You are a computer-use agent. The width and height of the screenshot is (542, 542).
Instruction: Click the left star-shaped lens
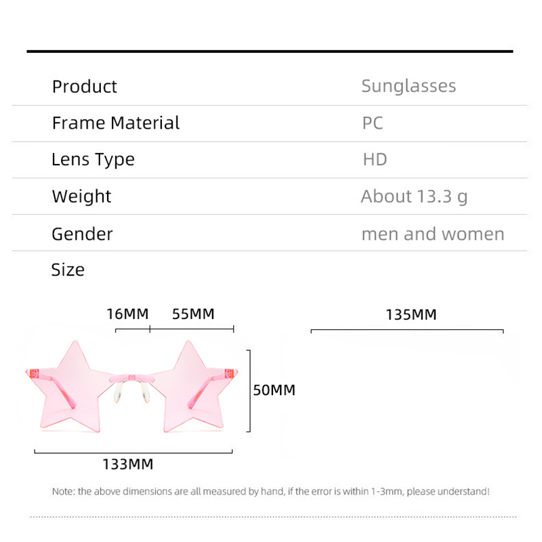click(x=71, y=385)
